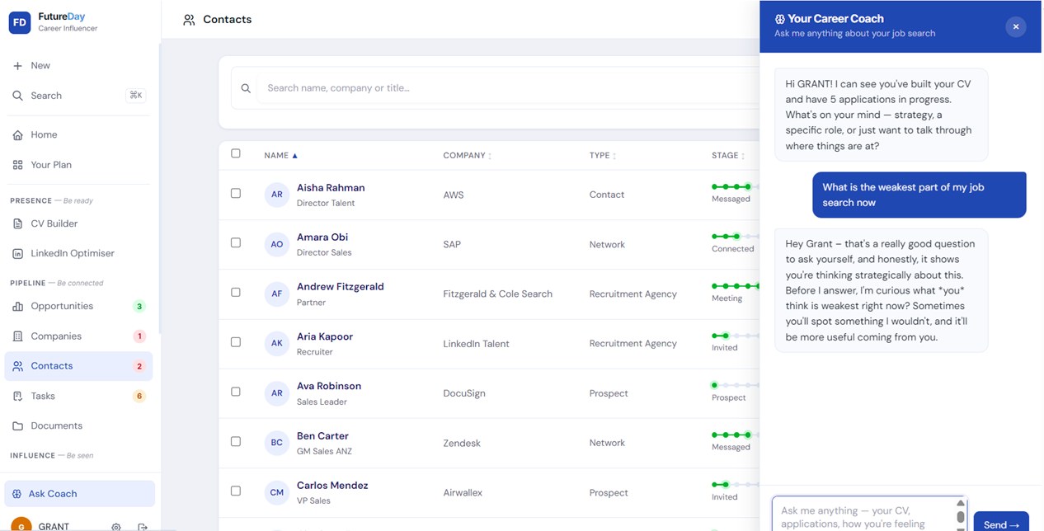Click Andrew Fitzgerald's AF avatar
The image size is (1044, 531).
277,294
